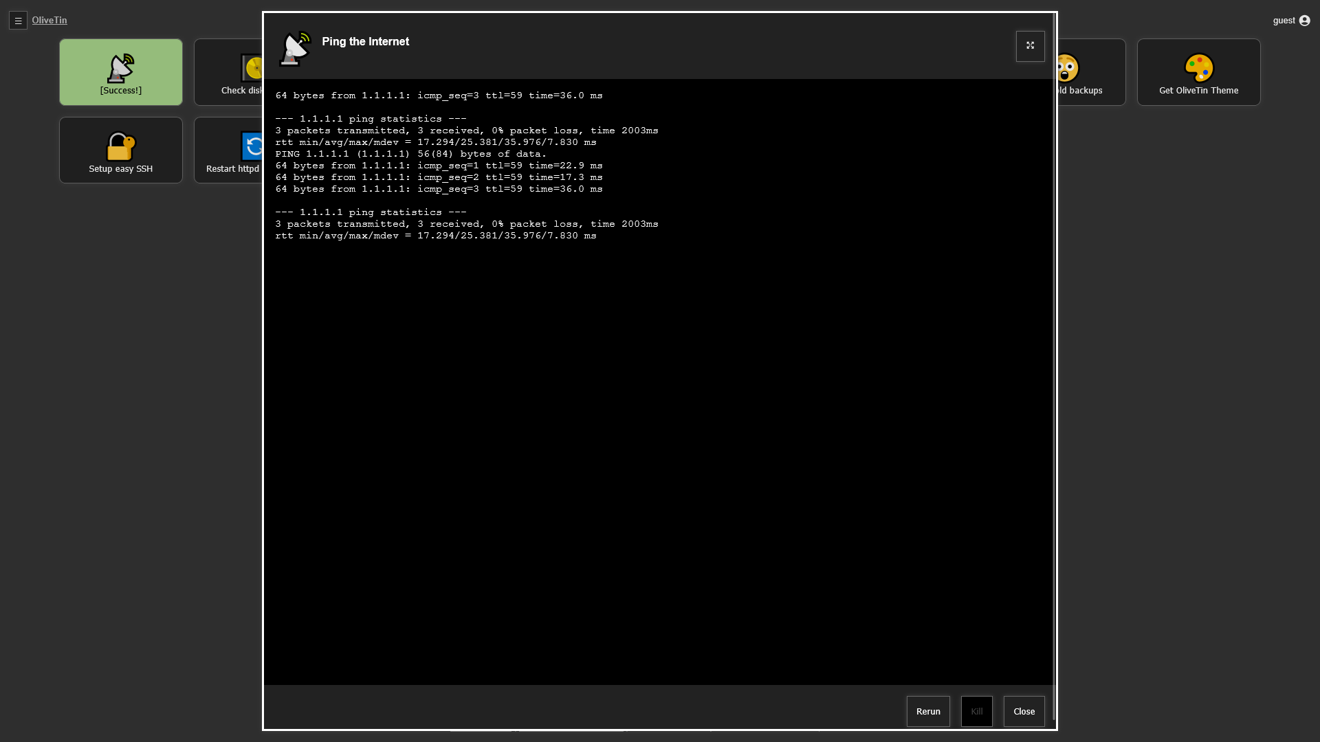Open the Get OliveTin Theme action
Viewport: 1320px width, 742px height.
click(1198, 72)
